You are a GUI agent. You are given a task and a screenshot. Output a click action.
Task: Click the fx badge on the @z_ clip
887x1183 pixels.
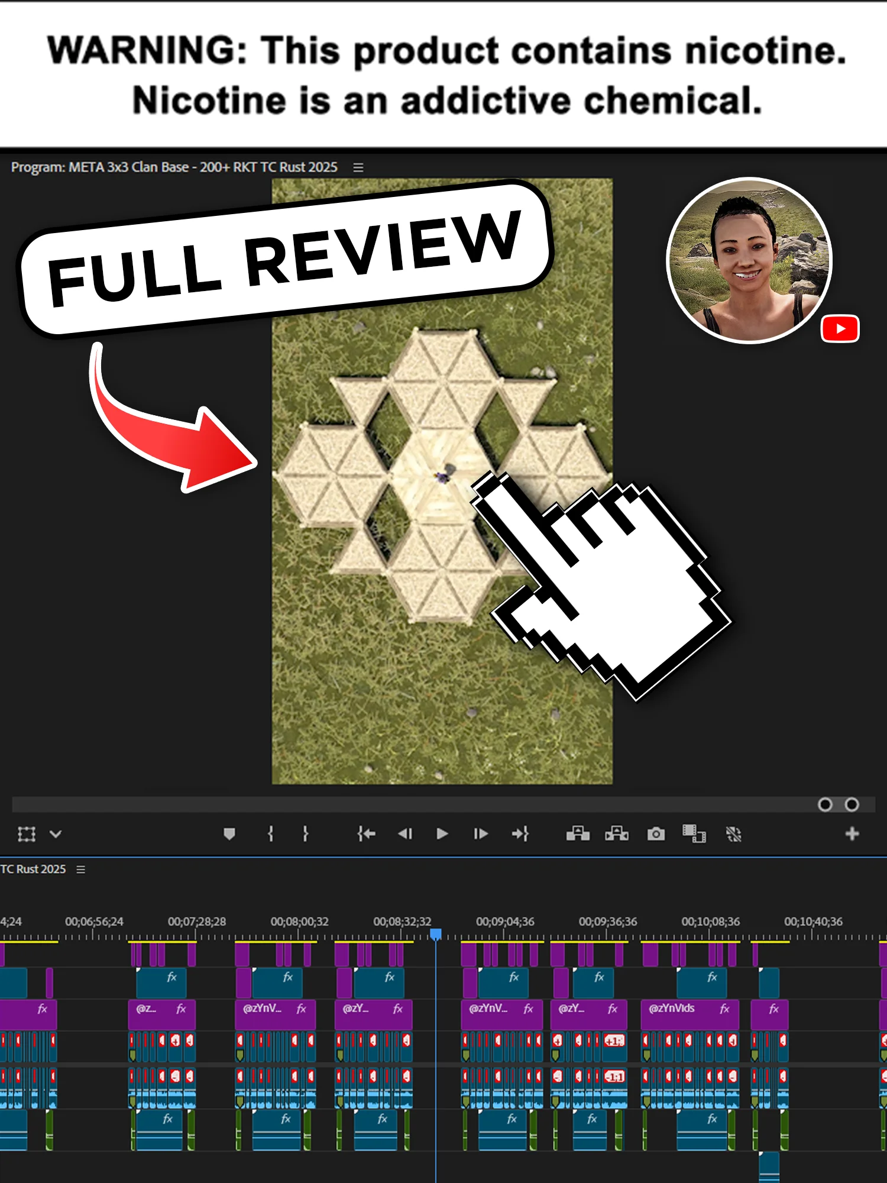(x=182, y=1009)
